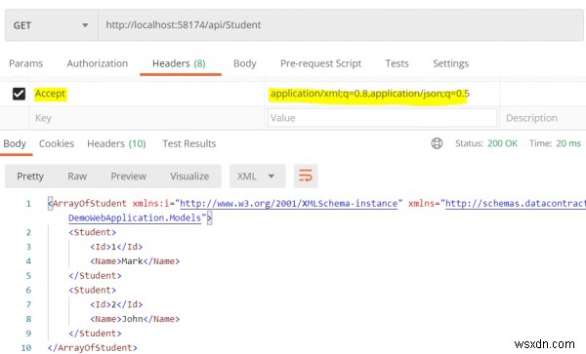586x354 pixels.
Task: Click the DemoWebApplication.Models link text
Action: 135,217
